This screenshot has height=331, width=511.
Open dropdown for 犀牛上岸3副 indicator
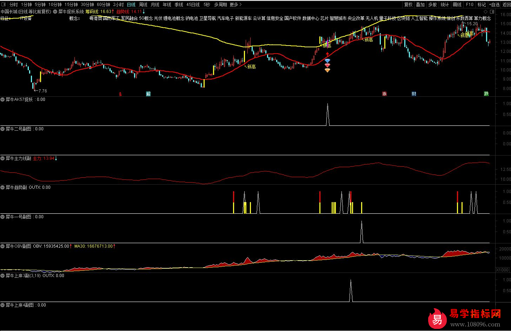[2, 276]
